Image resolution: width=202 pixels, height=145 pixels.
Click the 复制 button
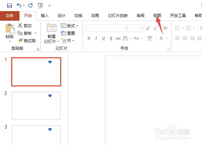(x=25, y=33)
